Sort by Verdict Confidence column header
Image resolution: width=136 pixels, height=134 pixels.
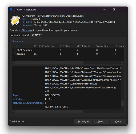click(44, 46)
